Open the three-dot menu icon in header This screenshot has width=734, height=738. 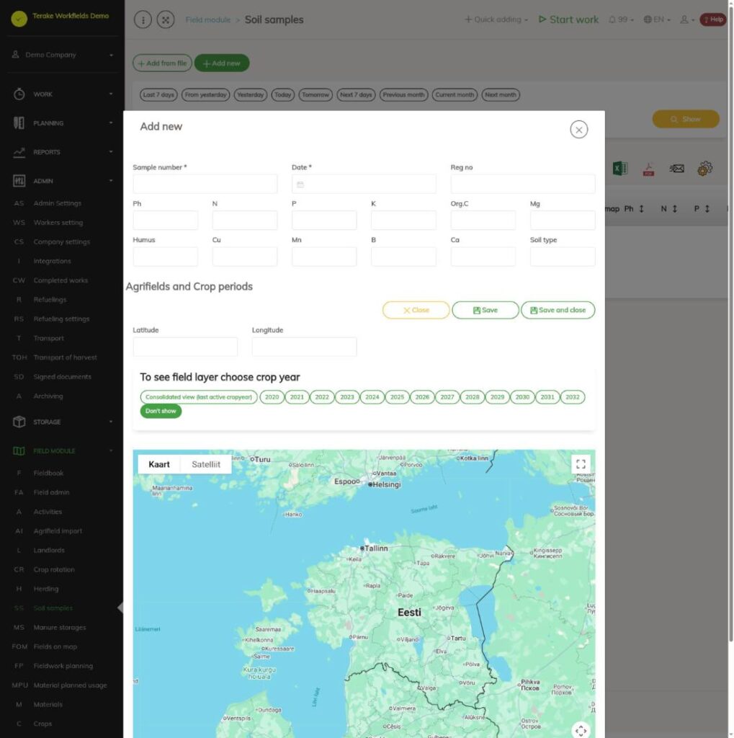click(x=143, y=19)
